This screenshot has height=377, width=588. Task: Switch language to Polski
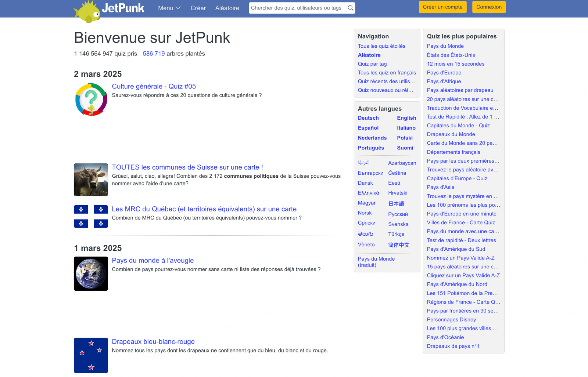[x=405, y=138]
